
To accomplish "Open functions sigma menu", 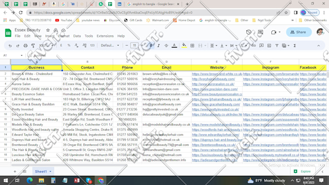I will click(295, 46).
